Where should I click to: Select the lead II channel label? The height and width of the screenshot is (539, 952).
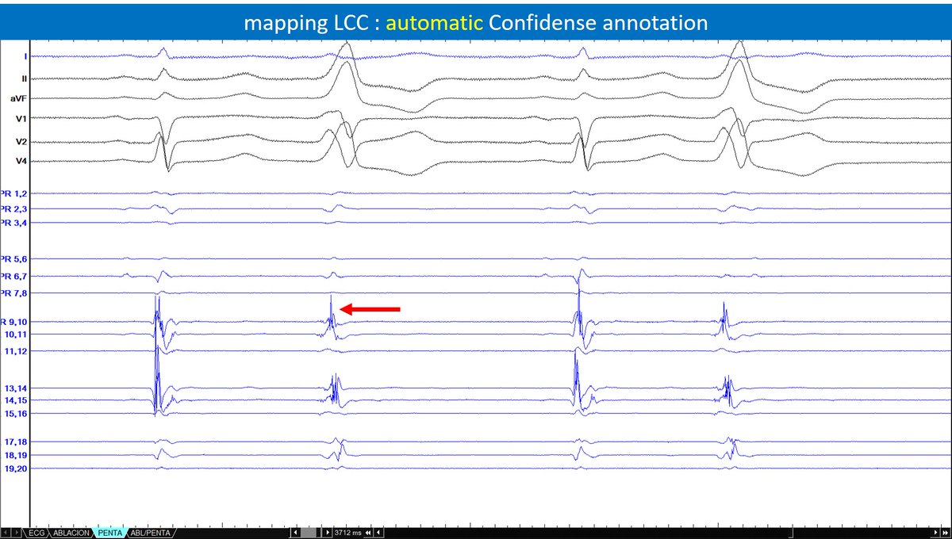[25, 78]
